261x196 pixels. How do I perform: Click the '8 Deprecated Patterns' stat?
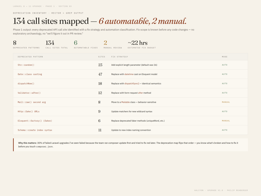26,44
